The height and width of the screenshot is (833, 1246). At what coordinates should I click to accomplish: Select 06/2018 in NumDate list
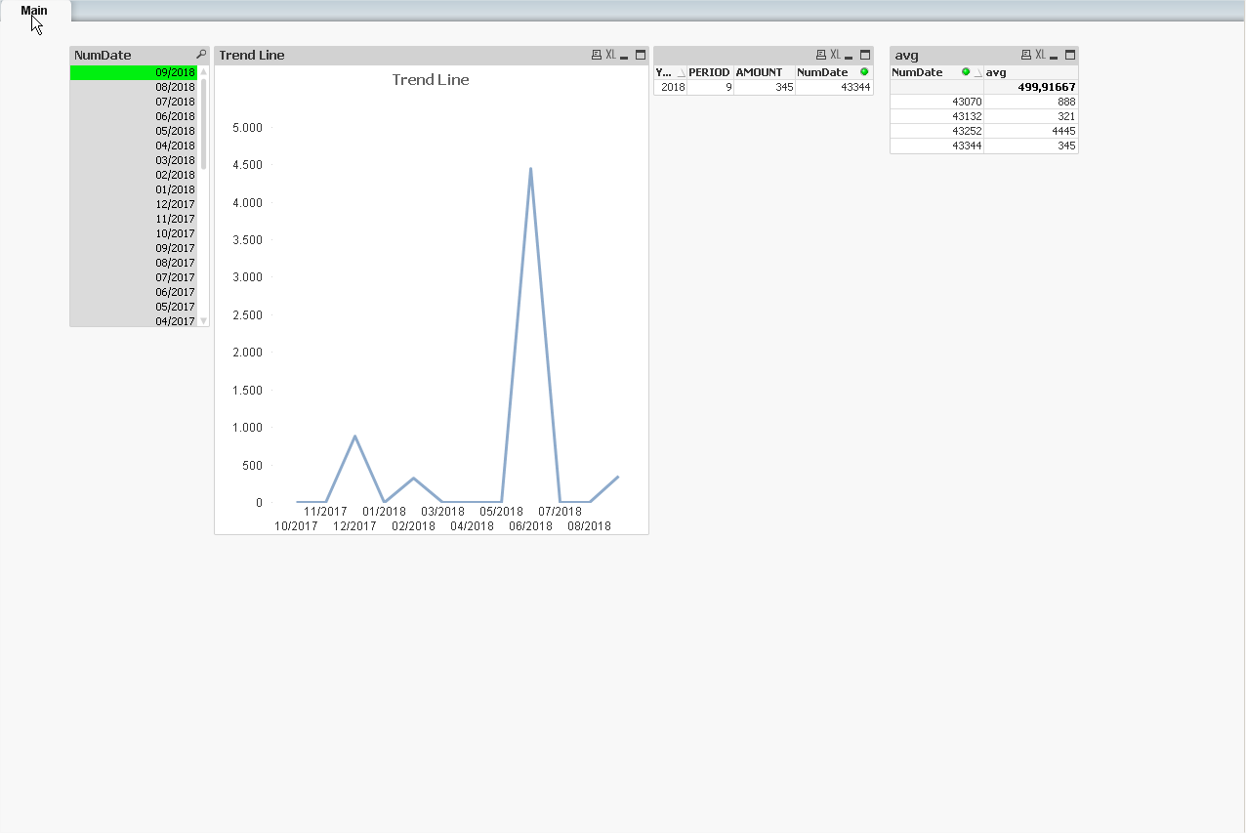[x=134, y=116]
